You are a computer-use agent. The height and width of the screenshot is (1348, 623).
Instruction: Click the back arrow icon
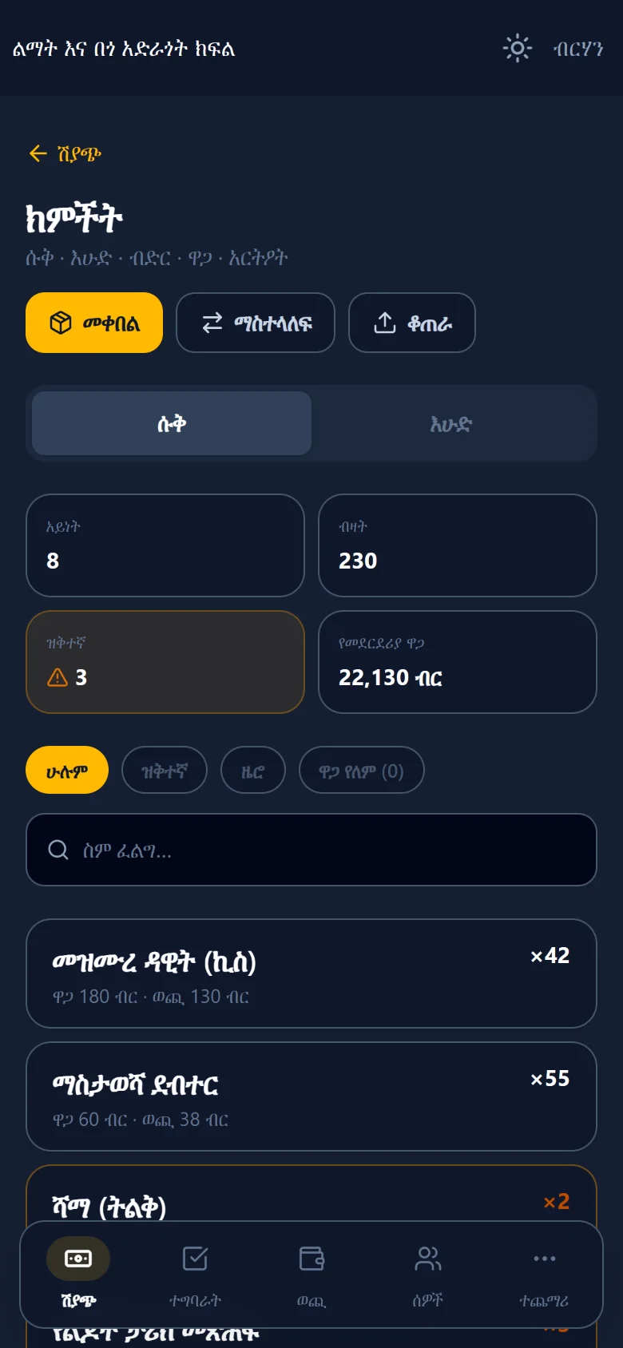click(38, 153)
